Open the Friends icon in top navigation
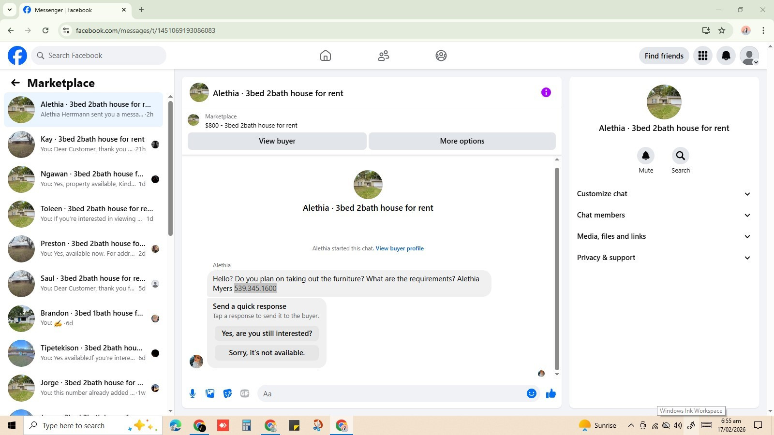 pyautogui.click(x=384, y=56)
